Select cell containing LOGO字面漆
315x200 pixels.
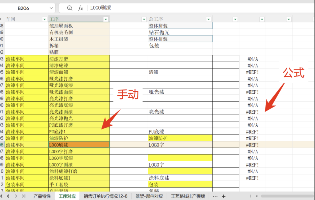coord(79,165)
